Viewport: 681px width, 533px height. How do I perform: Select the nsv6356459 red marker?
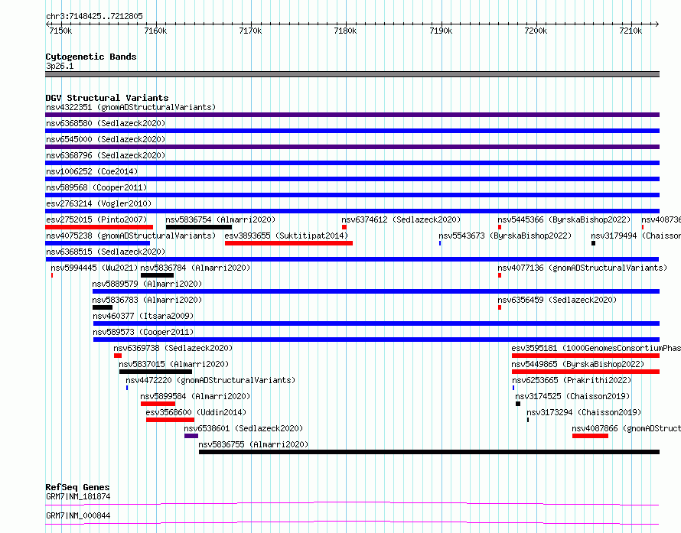(500, 307)
